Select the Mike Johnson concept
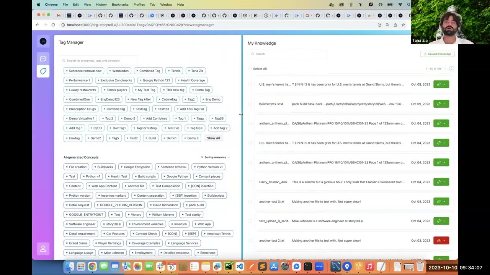The image size is (490, 275). coord(112,253)
